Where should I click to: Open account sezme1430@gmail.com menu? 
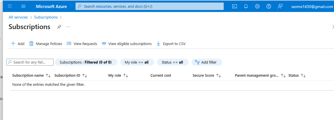click(312, 7)
